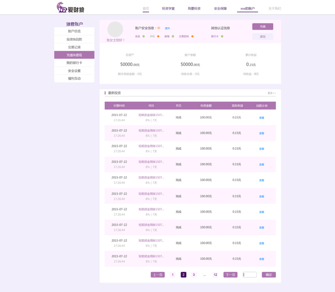Click the 狼君账户 sidebar heading
This screenshot has width=335, height=292.
click(74, 24)
